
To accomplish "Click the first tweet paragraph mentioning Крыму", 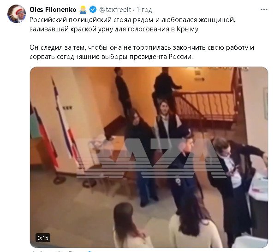I will click(132, 24).
